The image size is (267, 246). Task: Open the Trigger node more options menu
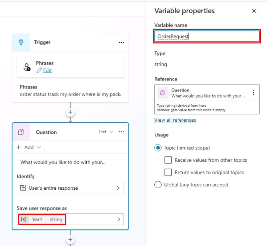122,42
